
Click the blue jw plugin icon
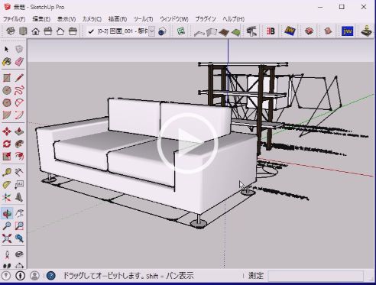click(348, 31)
